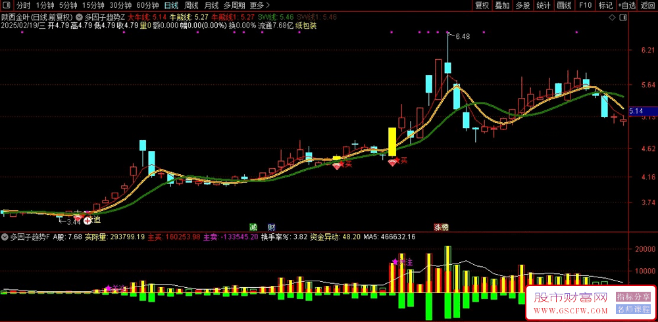The image size is (658, 322).
Task: Click the 纸包装 industry label
Action: [306, 26]
